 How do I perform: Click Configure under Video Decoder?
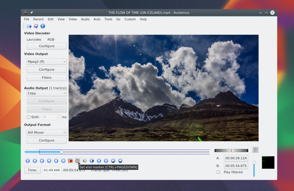tap(47, 46)
